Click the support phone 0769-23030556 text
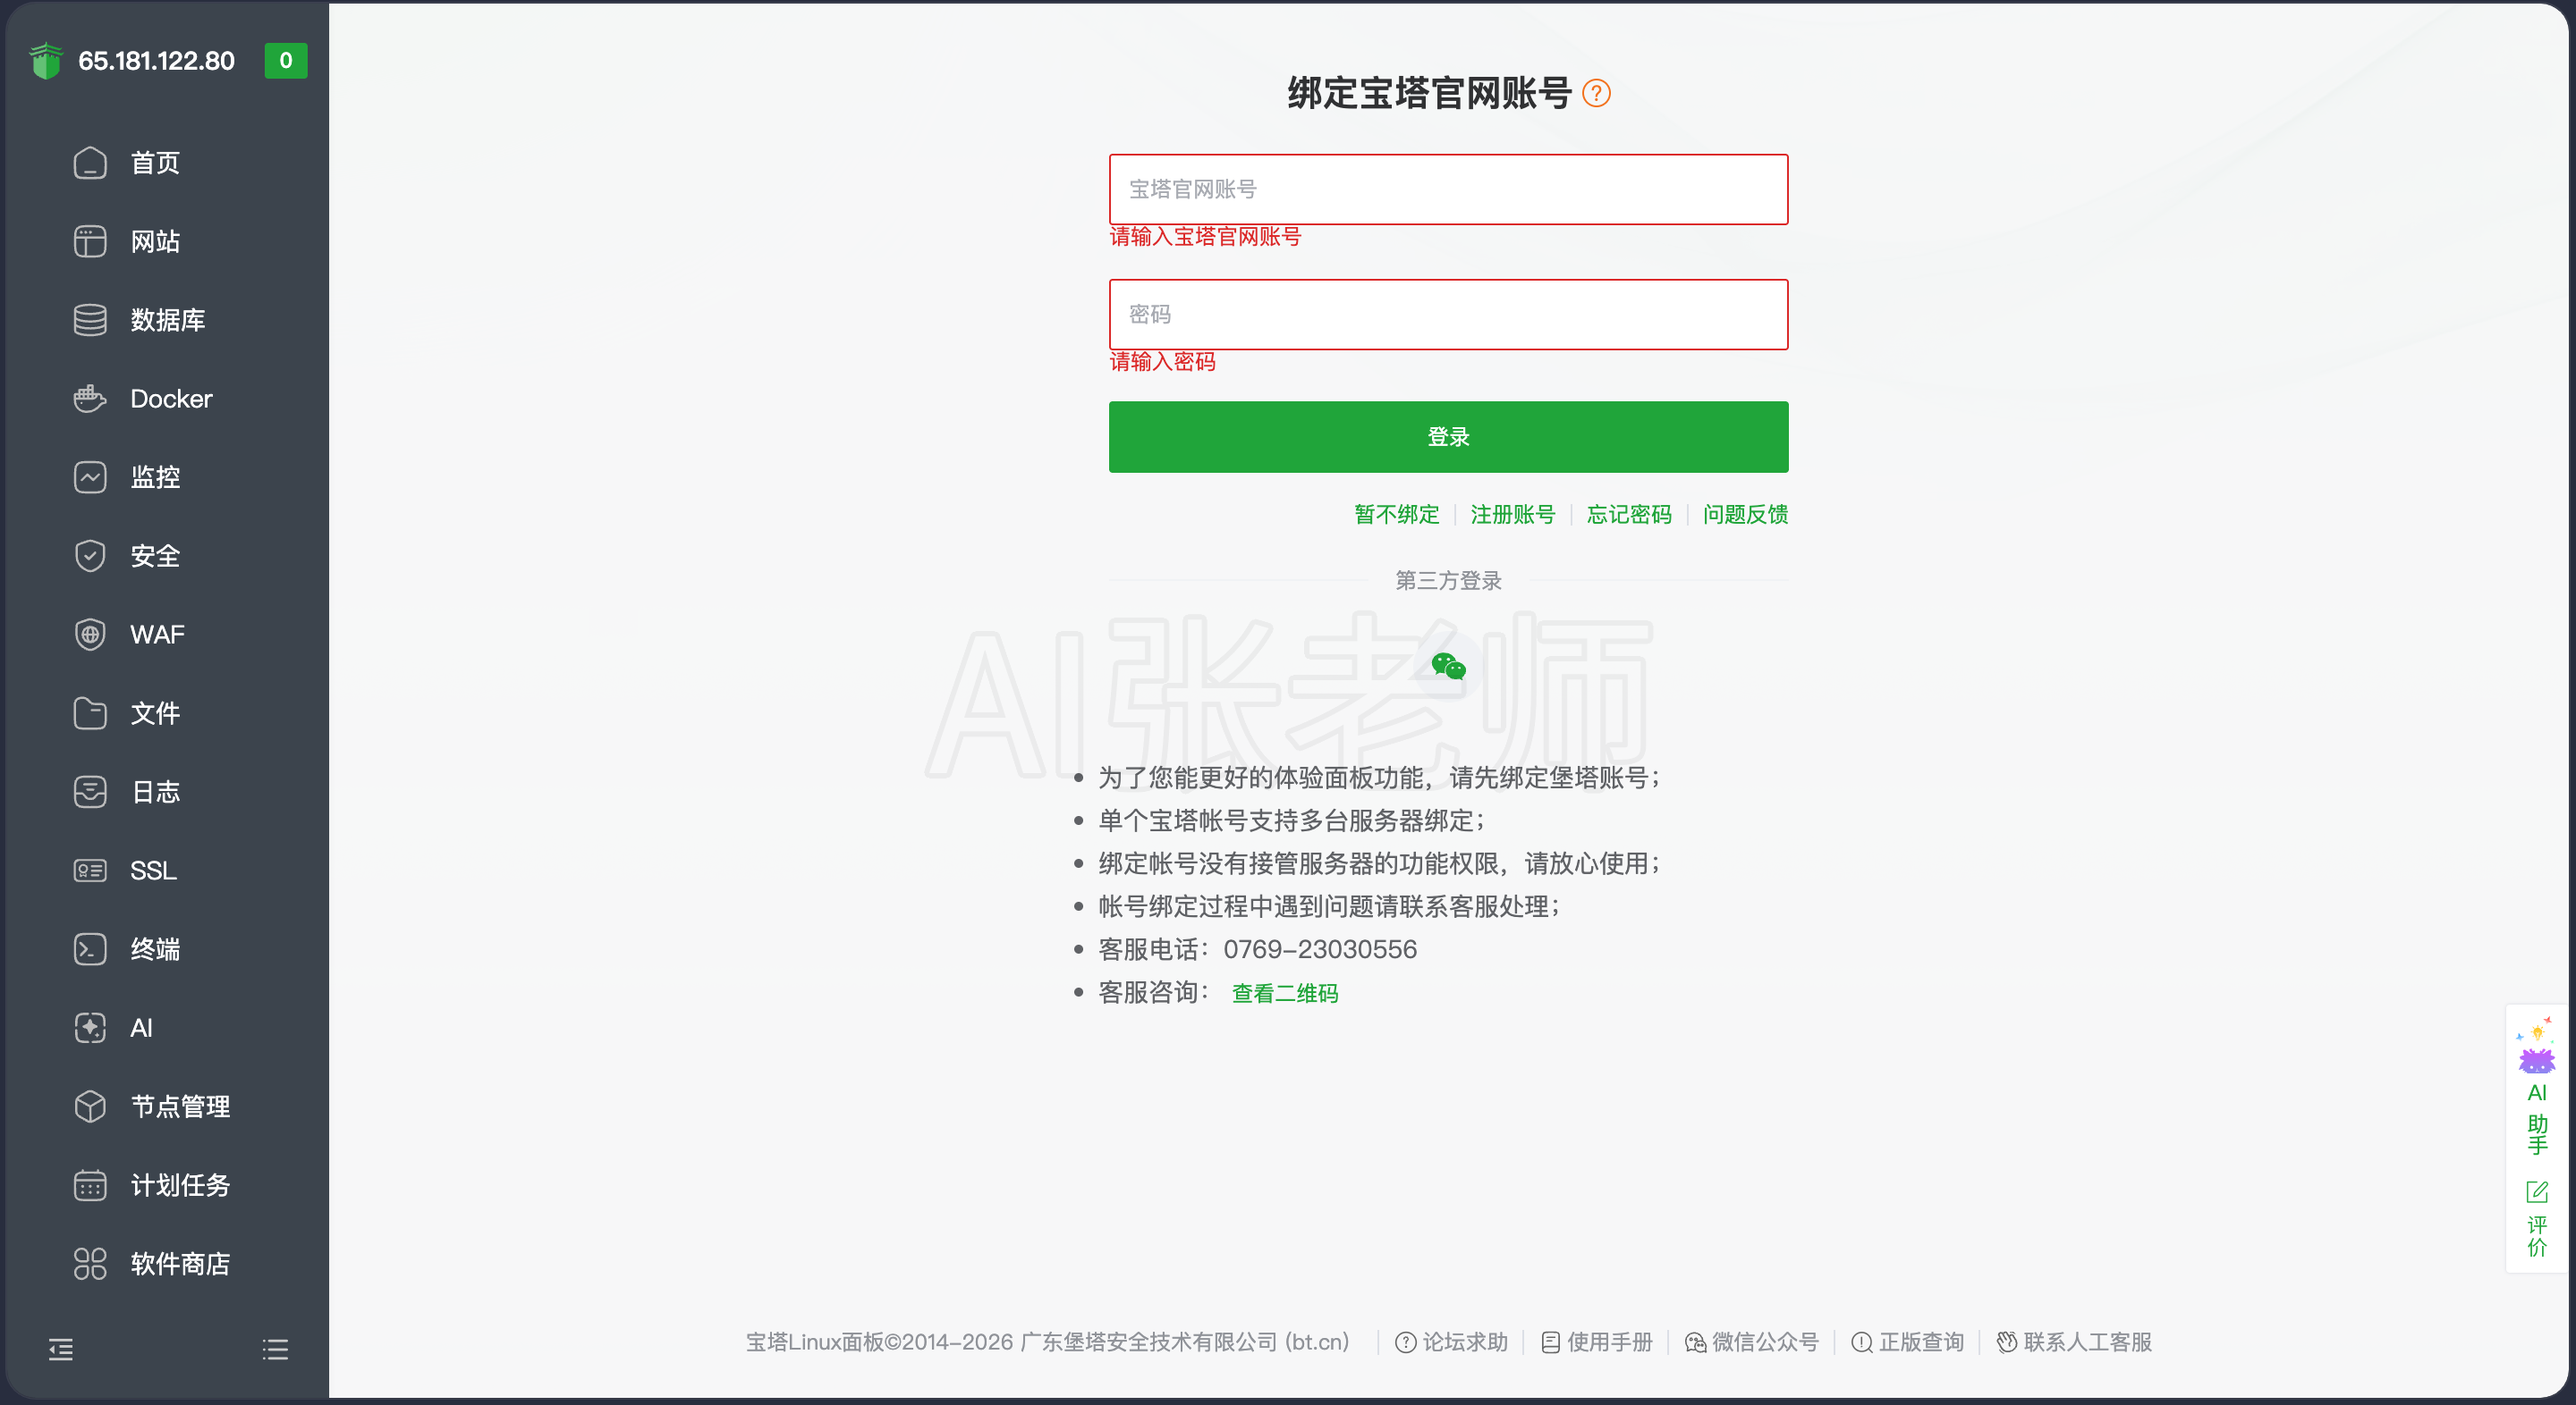Screen dimensions: 2576x1405 coord(1320,949)
